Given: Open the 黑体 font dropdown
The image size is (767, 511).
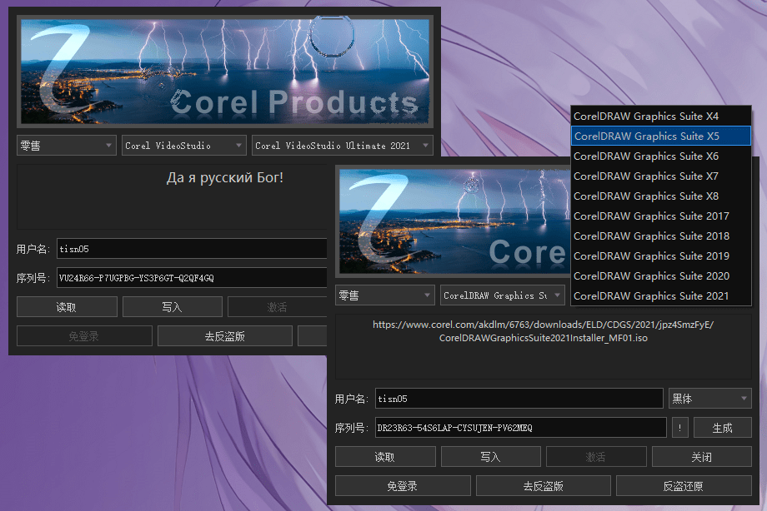Looking at the screenshot, I should pos(709,399).
